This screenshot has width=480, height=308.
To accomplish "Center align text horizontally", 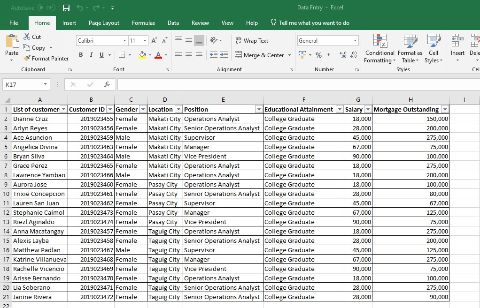I will pos(188,55).
